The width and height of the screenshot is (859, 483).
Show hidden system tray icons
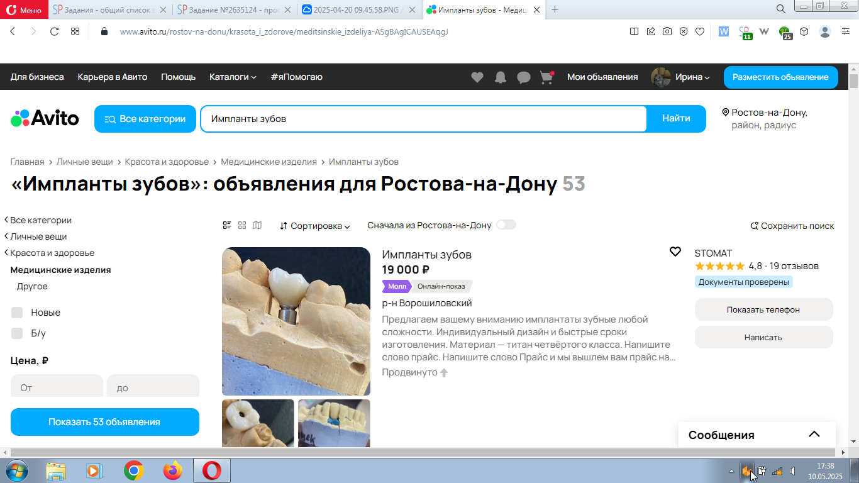tap(731, 470)
